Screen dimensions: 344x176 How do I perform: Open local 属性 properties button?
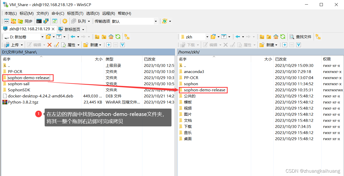tap(68, 45)
